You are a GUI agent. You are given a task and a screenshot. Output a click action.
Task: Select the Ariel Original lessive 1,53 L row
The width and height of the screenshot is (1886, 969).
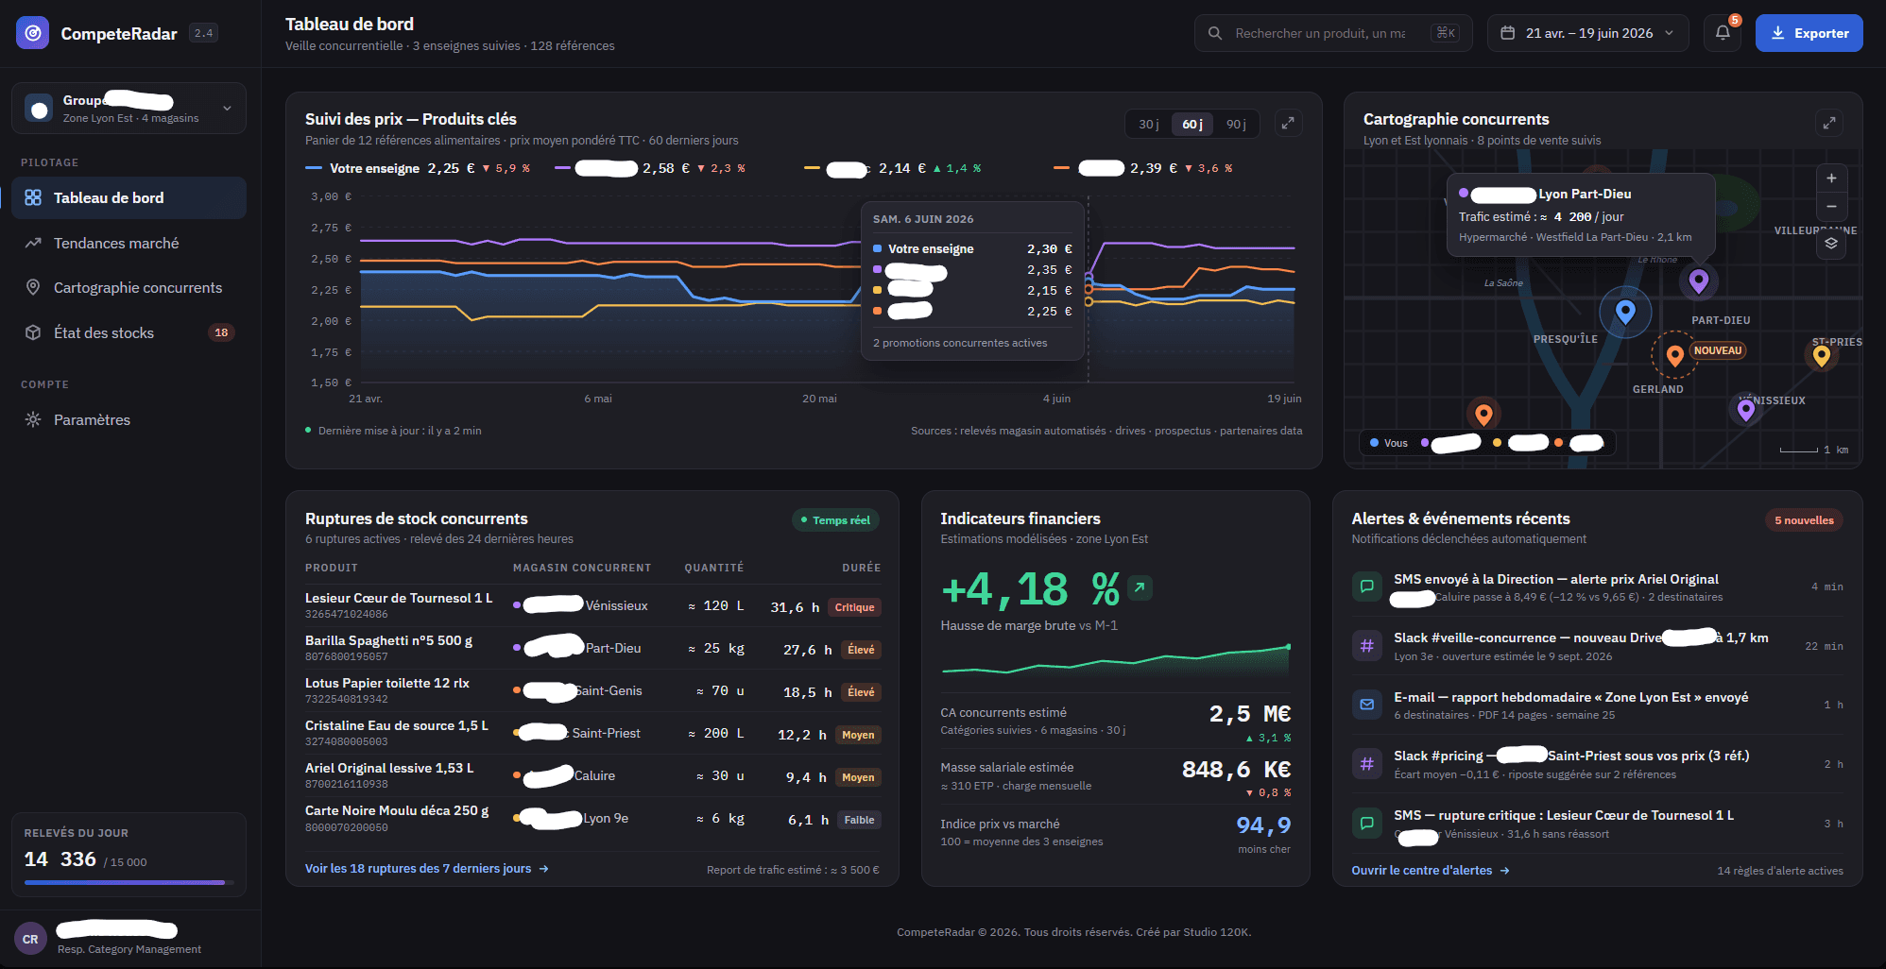coord(592,776)
